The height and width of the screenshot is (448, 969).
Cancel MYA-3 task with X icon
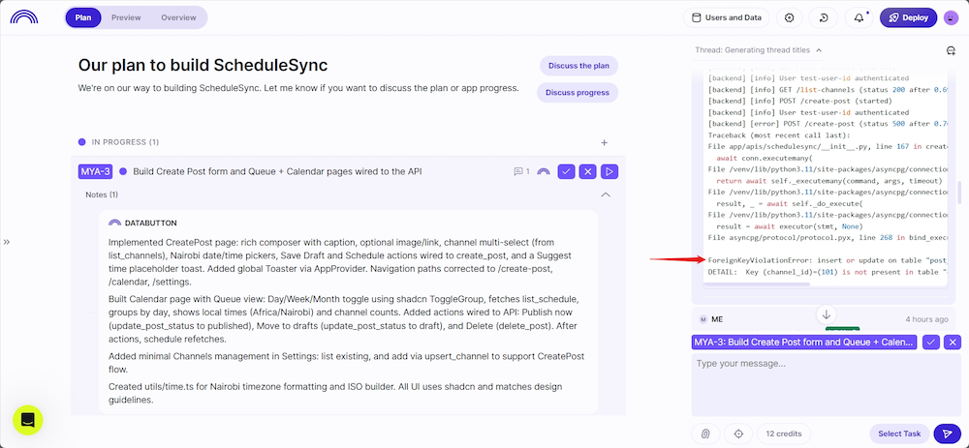pyautogui.click(x=588, y=171)
